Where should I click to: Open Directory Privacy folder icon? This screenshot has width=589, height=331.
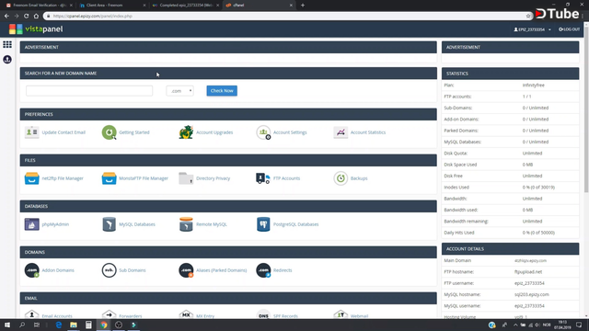point(186,178)
